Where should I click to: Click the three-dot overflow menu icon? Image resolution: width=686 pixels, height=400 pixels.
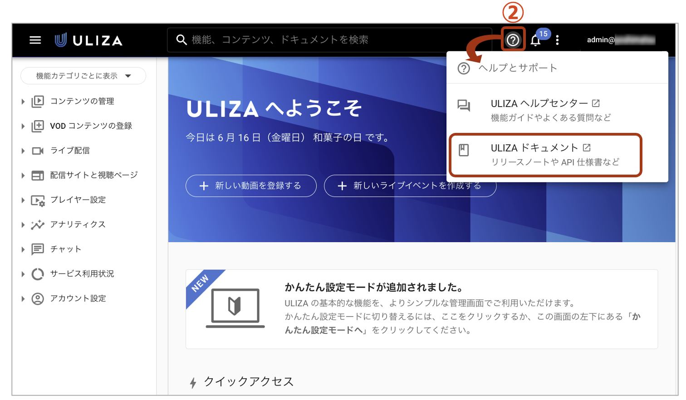[x=557, y=40]
